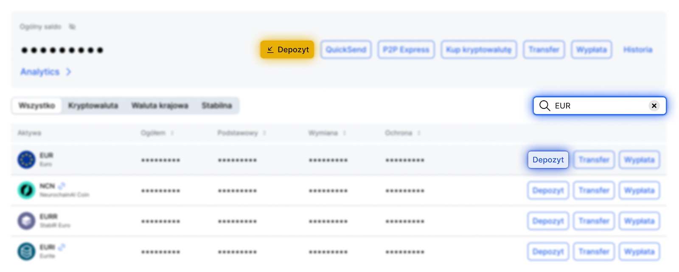Click the EURR coin icon

26,221
